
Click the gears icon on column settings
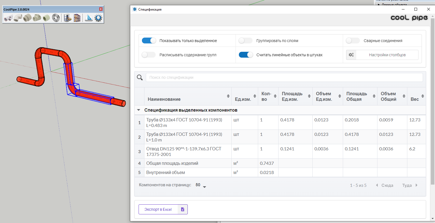pos(351,55)
